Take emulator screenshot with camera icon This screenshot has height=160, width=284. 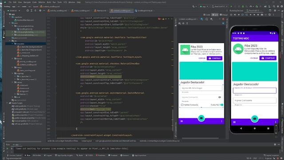pyautogui.click(x=262, y=15)
